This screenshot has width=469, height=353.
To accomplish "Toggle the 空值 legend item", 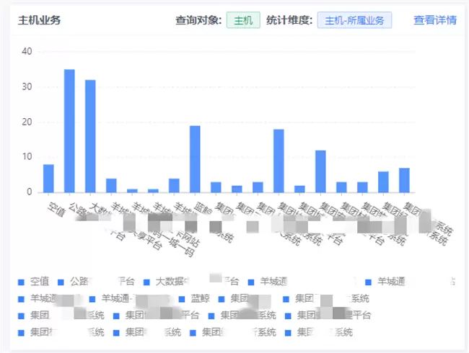I will pos(40,281).
